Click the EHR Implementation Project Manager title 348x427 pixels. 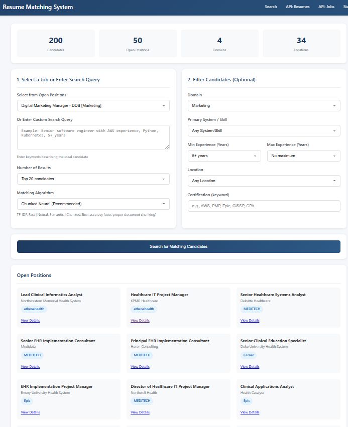pyautogui.click(x=57, y=387)
